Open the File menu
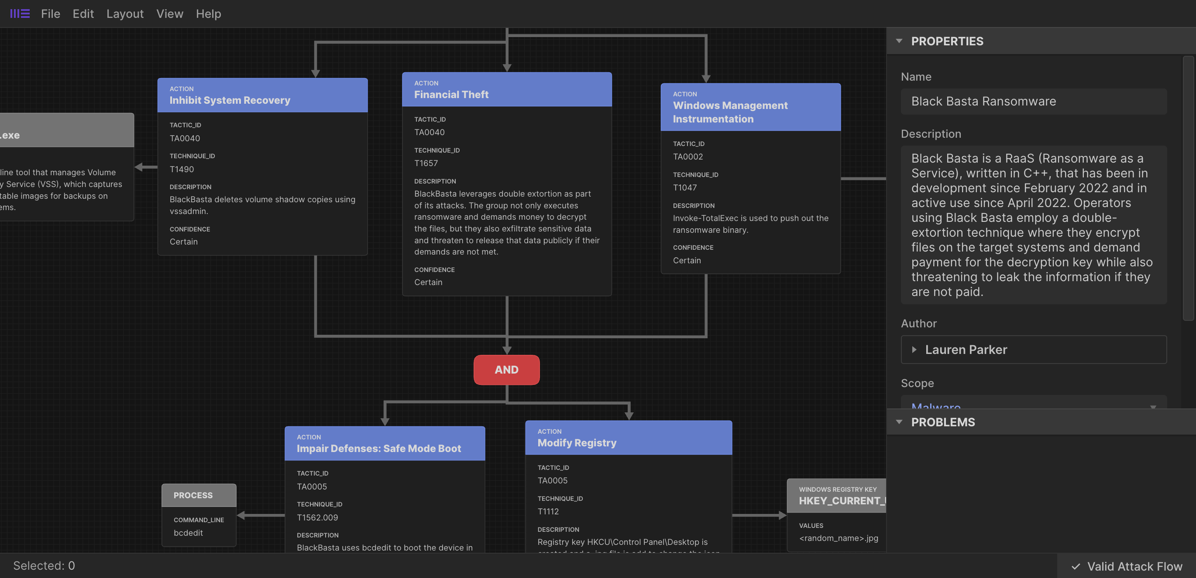This screenshot has width=1196, height=578. 50,14
